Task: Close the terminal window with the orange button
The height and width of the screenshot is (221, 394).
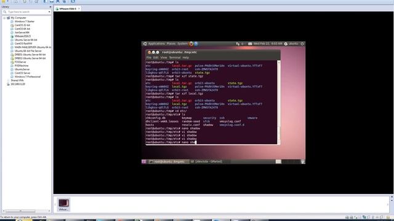Action: (x=149, y=52)
